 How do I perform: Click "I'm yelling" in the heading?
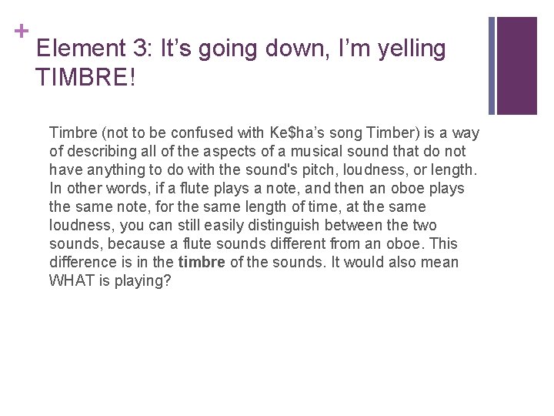(392, 49)
